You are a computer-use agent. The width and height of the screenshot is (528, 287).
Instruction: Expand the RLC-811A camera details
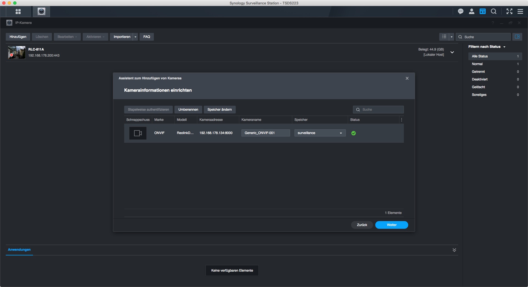[452, 52]
